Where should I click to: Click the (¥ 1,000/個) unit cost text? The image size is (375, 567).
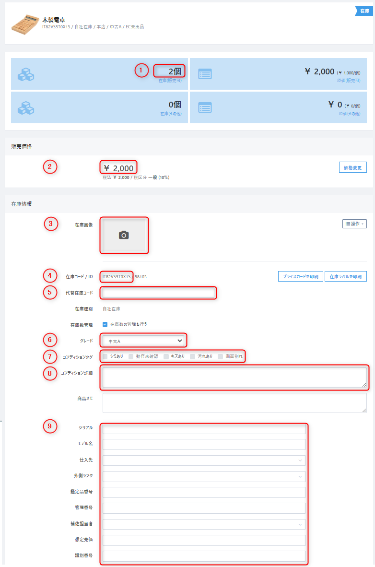349,73
